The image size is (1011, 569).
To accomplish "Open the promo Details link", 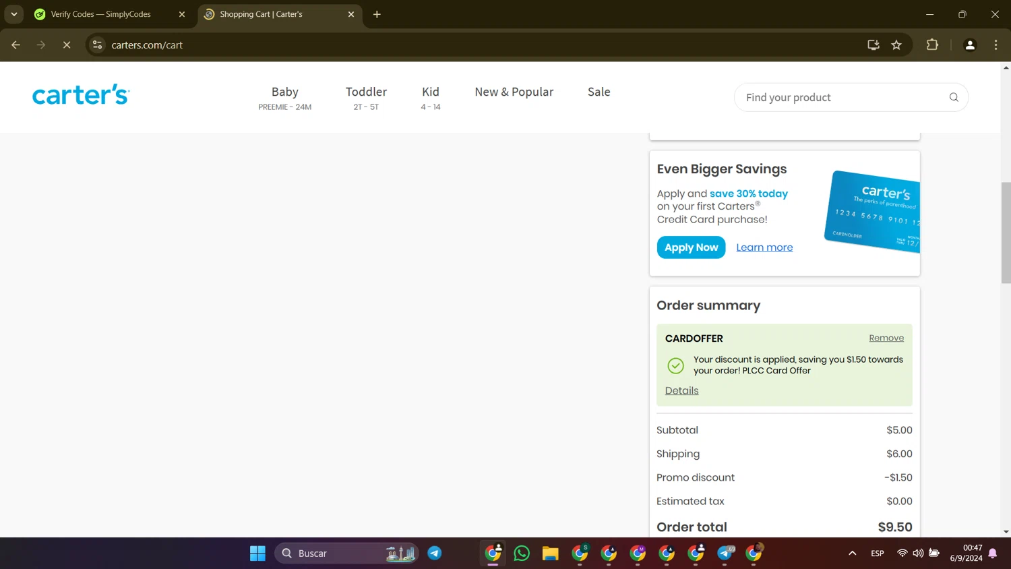I will click(x=681, y=390).
